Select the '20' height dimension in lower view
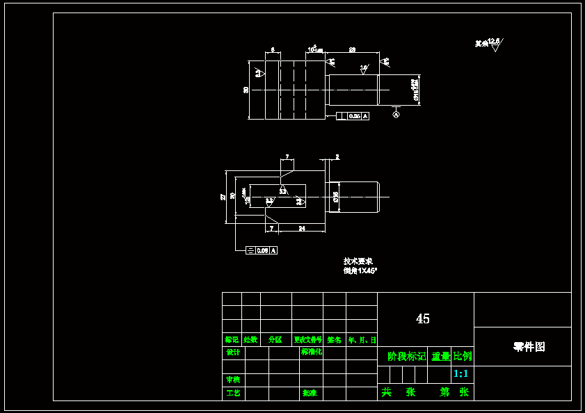The width and height of the screenshot is (585, 413). click(233, 195)
